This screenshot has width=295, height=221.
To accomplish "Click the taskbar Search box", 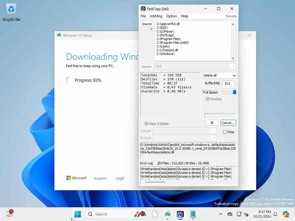I will click(x=116, y=214).
